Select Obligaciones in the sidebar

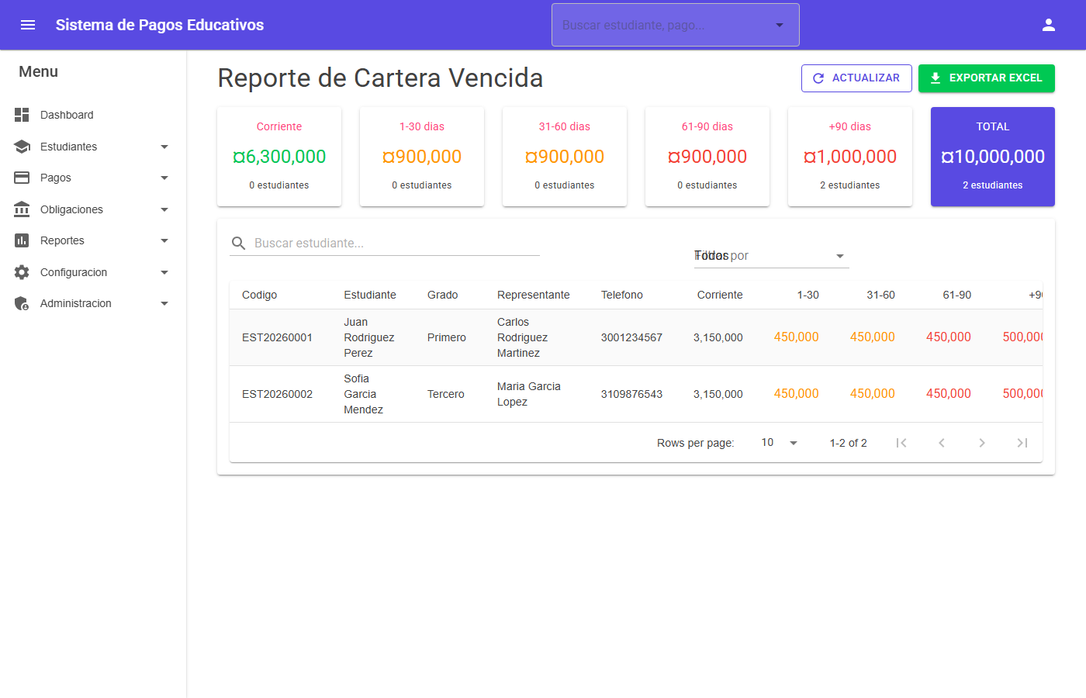click(x=93, y=209)
